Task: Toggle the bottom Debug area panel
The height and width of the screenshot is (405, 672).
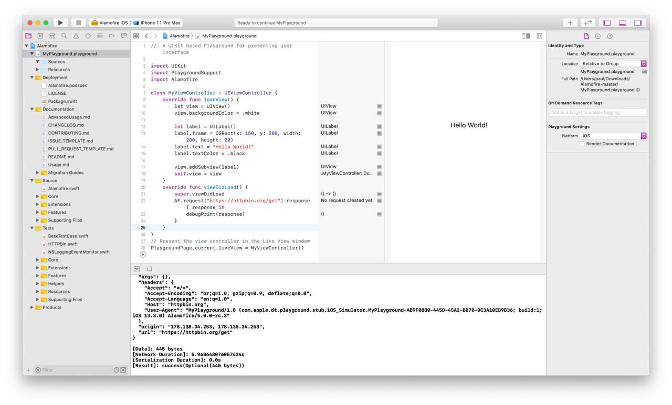Action: (x=623, y=23)
